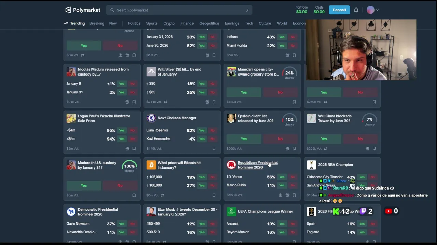Open the New tab
437x245 pixels.
click(113, 23)
